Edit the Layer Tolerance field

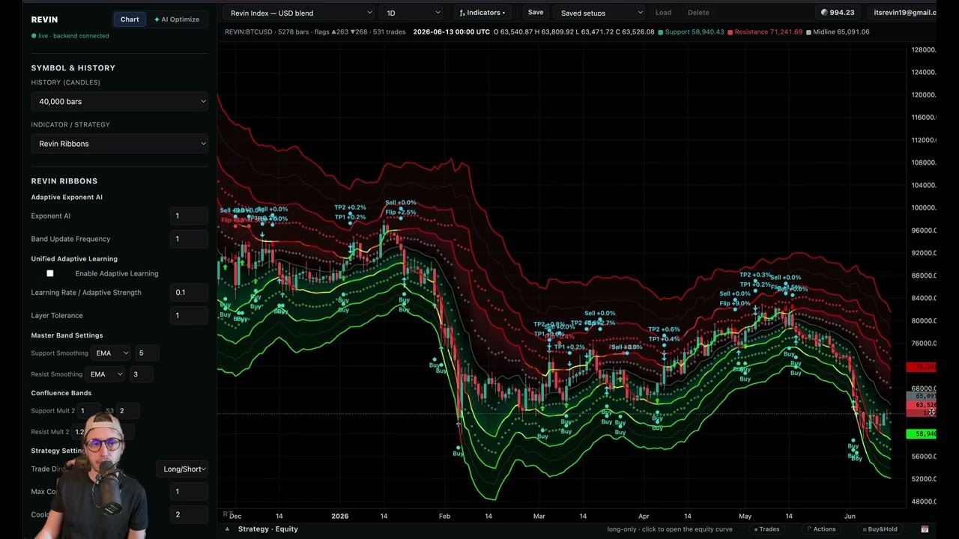[189, 315]
